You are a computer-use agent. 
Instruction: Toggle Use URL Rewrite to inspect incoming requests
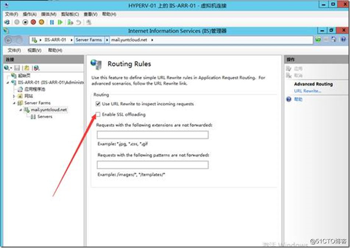pyautogui.click(x=98, y=104)
